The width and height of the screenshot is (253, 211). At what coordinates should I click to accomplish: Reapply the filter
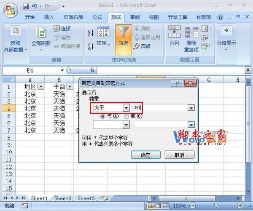[x=147, y=37]
